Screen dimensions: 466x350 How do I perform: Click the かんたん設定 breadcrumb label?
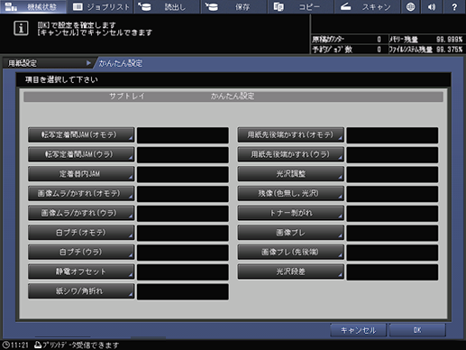(x=121, y=63)
